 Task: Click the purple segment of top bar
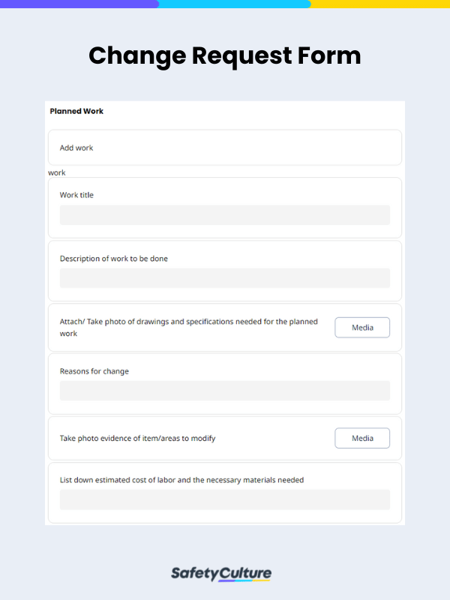click(79, 4)
